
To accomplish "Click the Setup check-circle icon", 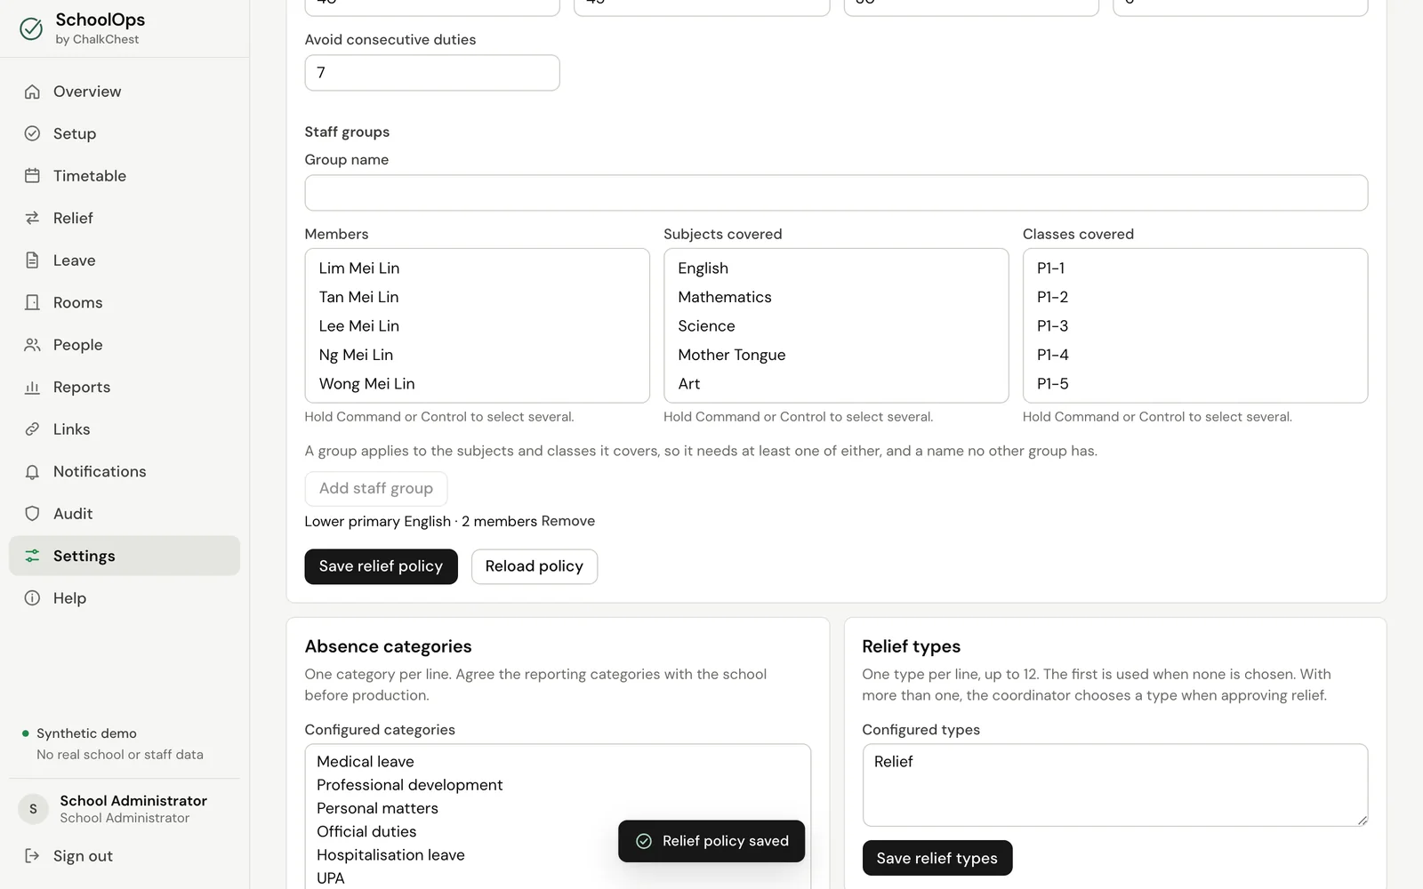I will point(32,133).
